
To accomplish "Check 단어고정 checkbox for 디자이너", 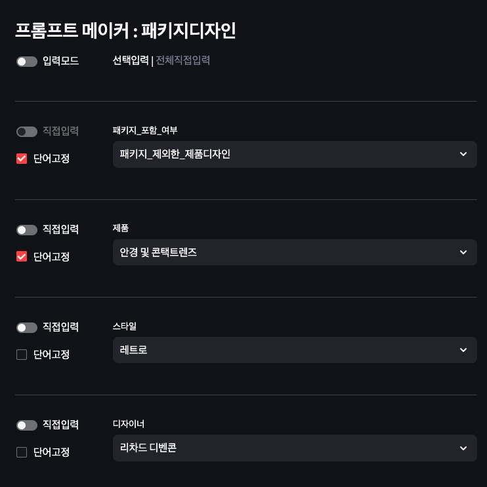I will [x=22, y=452].
